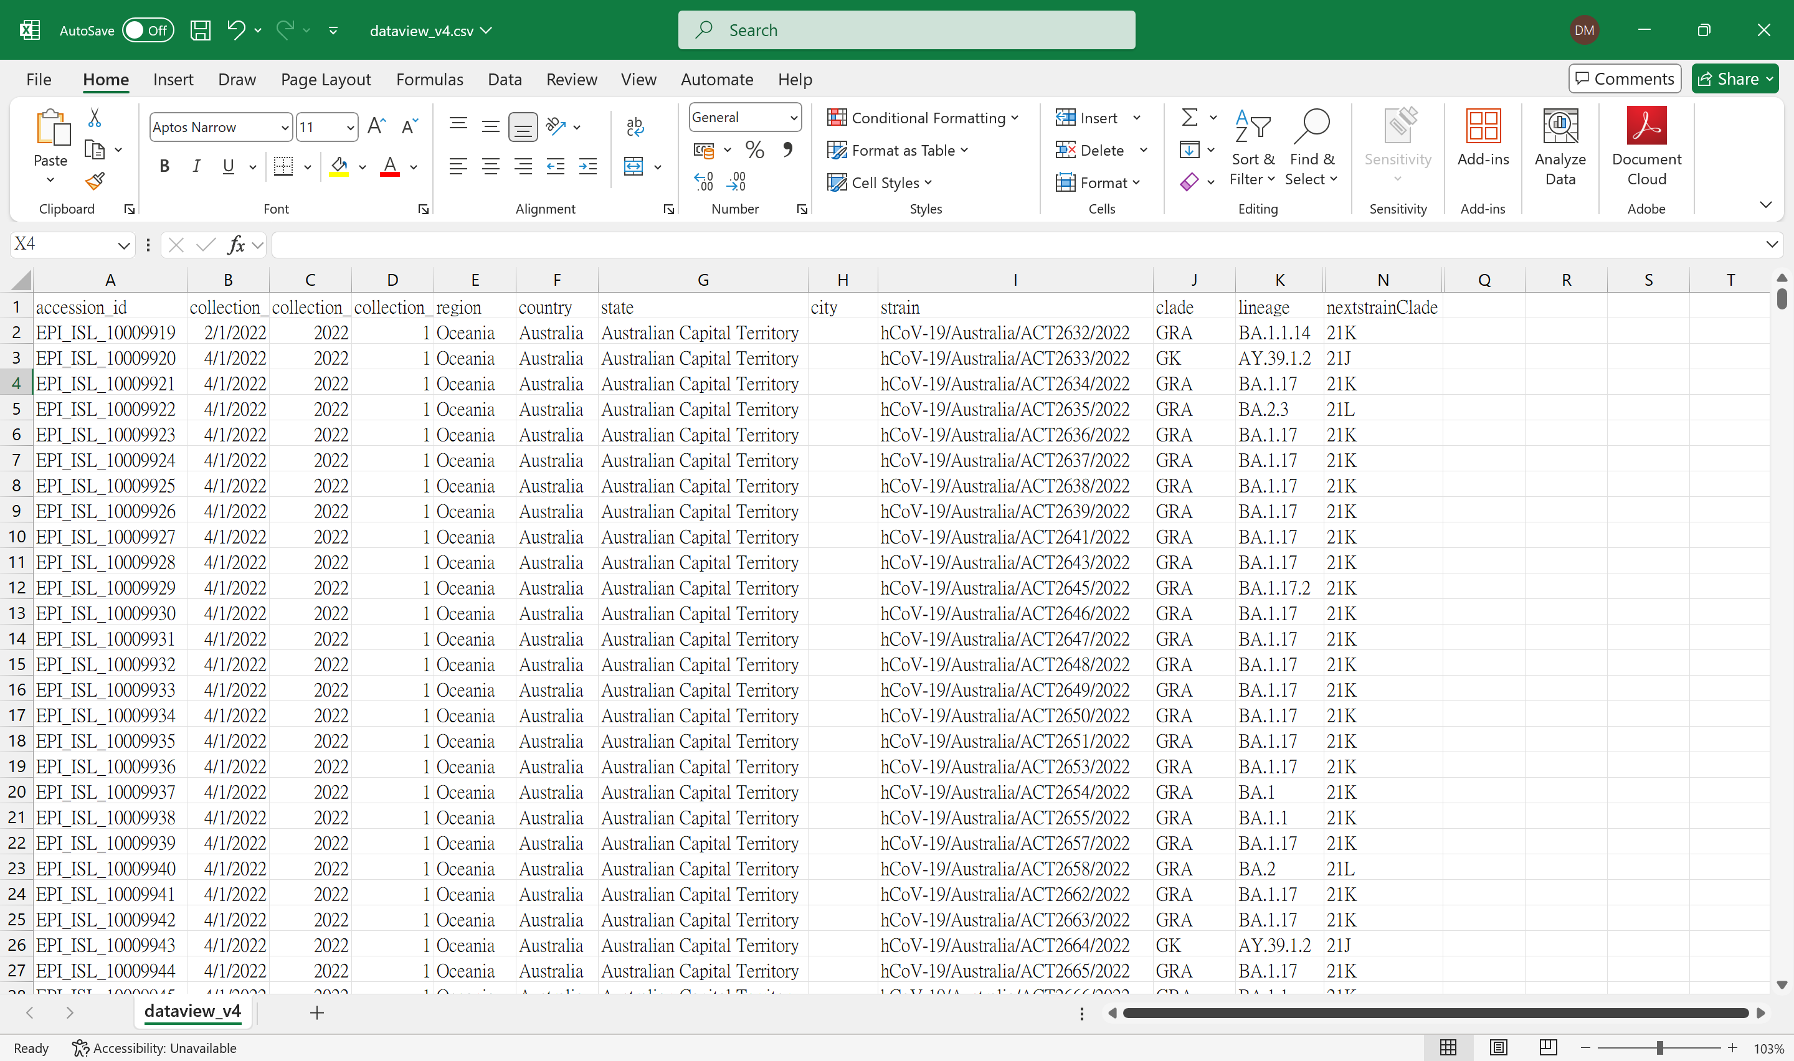Click the Share button
The image size is (1794, 1061).
pyautogui.click(x=1730, y=78)
